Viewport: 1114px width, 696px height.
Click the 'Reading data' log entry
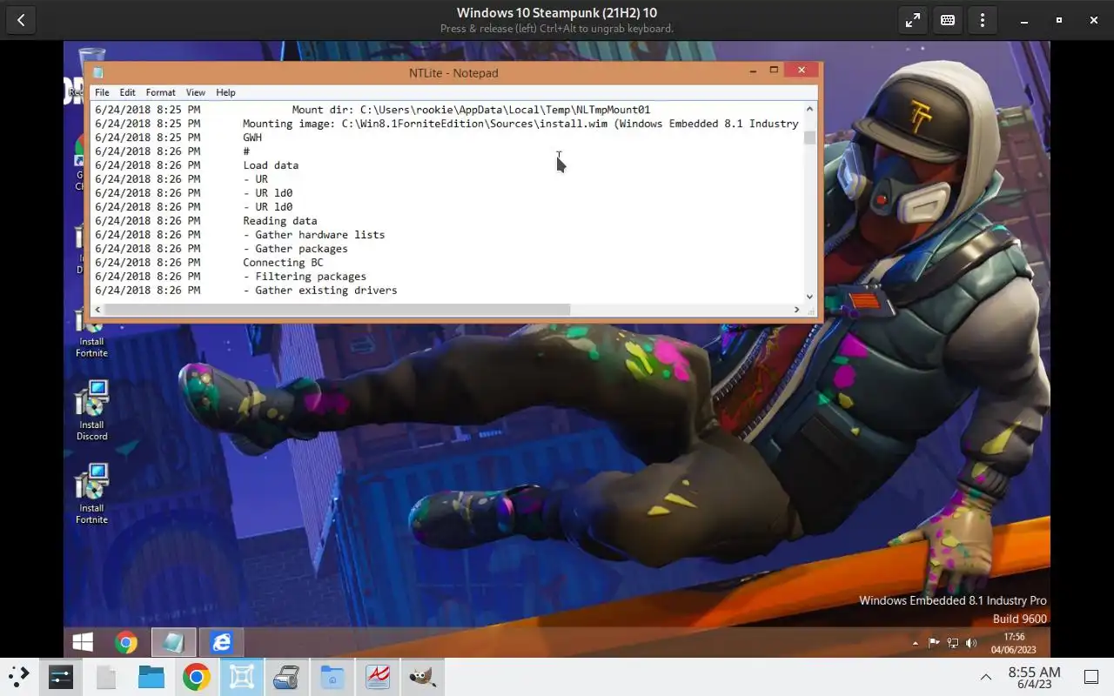(x=280, y=221)
